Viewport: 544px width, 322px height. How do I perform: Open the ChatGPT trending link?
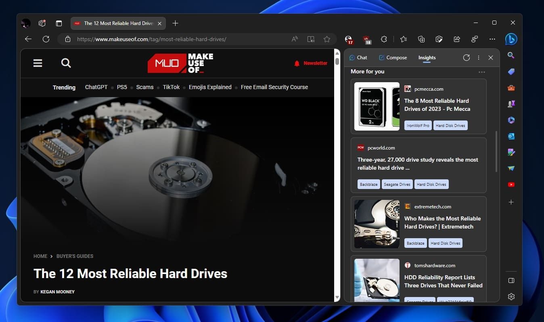(96, 87)
